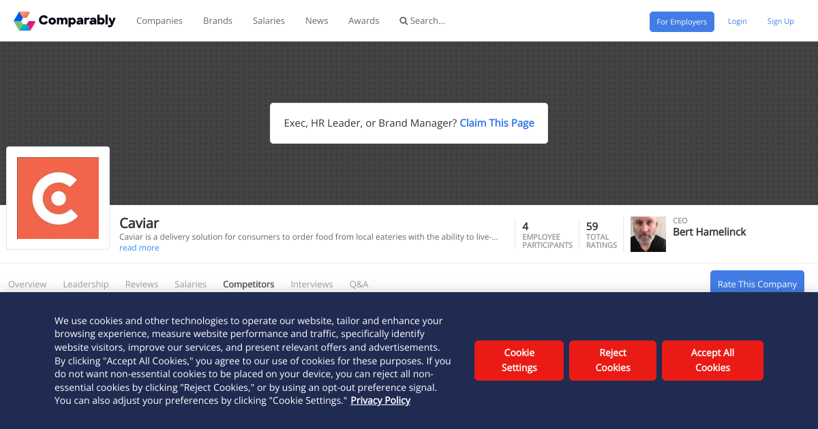Image resolution: width=818 pixels, height=429 pixels.
Task: Open the Brands menu
Action: coord(217,21)
